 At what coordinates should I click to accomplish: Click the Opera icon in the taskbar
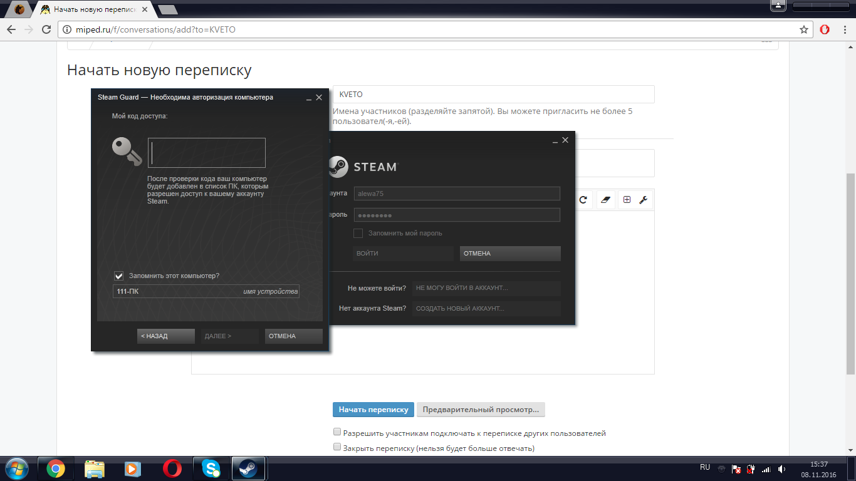[172, 468]
